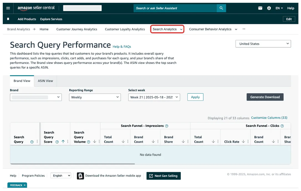Open Customer Loyalty Analytics tab
This screenshot has width=301, height=191.
(x=125, y=29)
